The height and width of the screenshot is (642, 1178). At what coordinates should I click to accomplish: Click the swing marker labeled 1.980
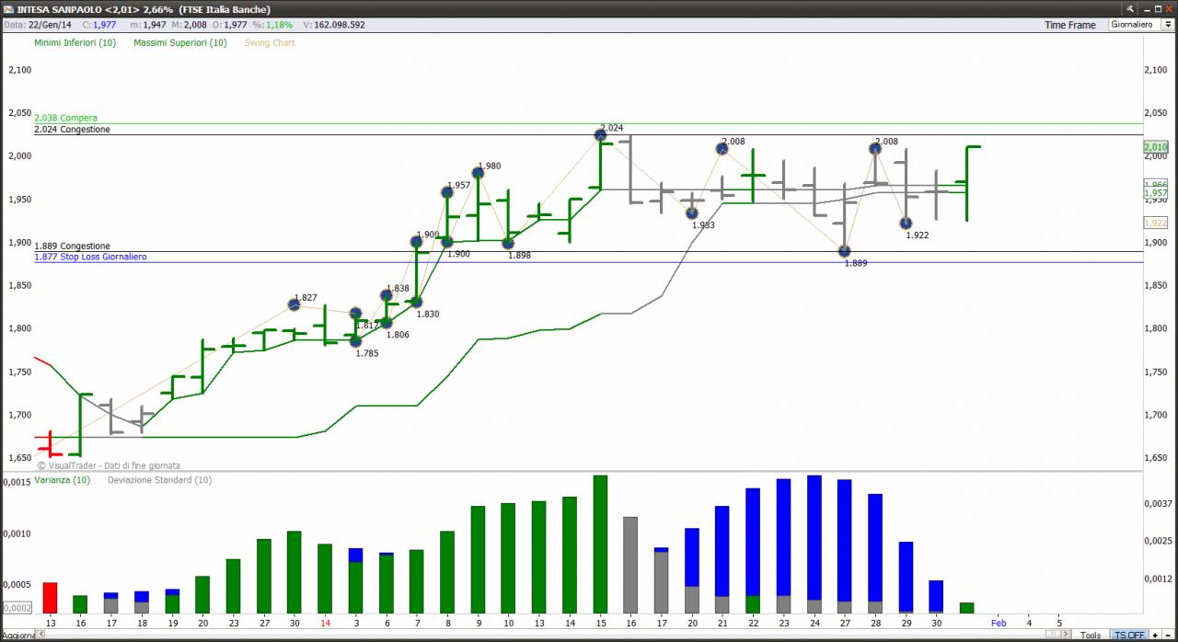click(x=478, y=173)
